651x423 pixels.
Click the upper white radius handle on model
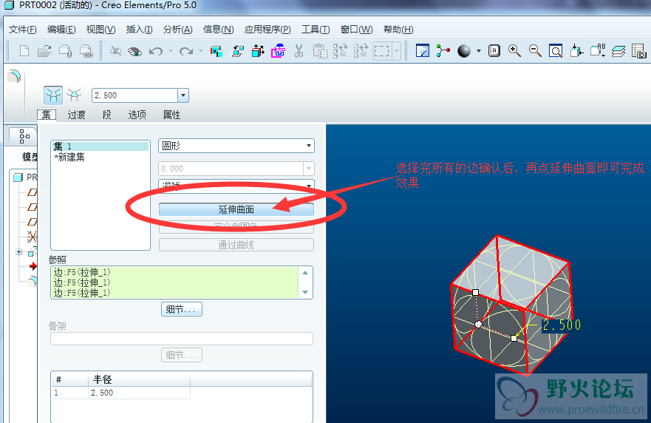tap(476, 293)
